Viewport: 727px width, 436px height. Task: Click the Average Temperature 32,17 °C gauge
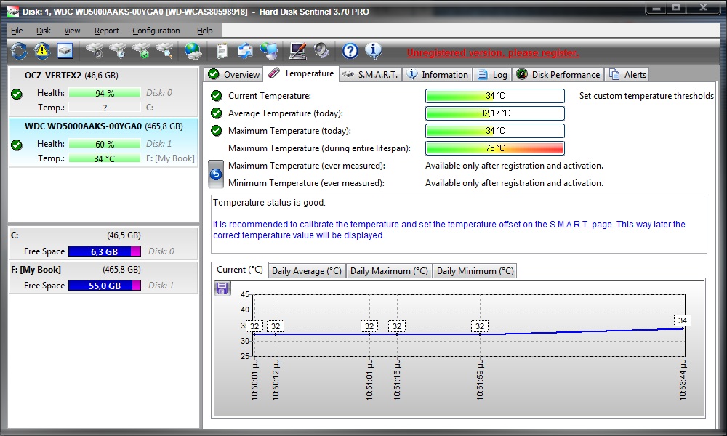point(495,113)
